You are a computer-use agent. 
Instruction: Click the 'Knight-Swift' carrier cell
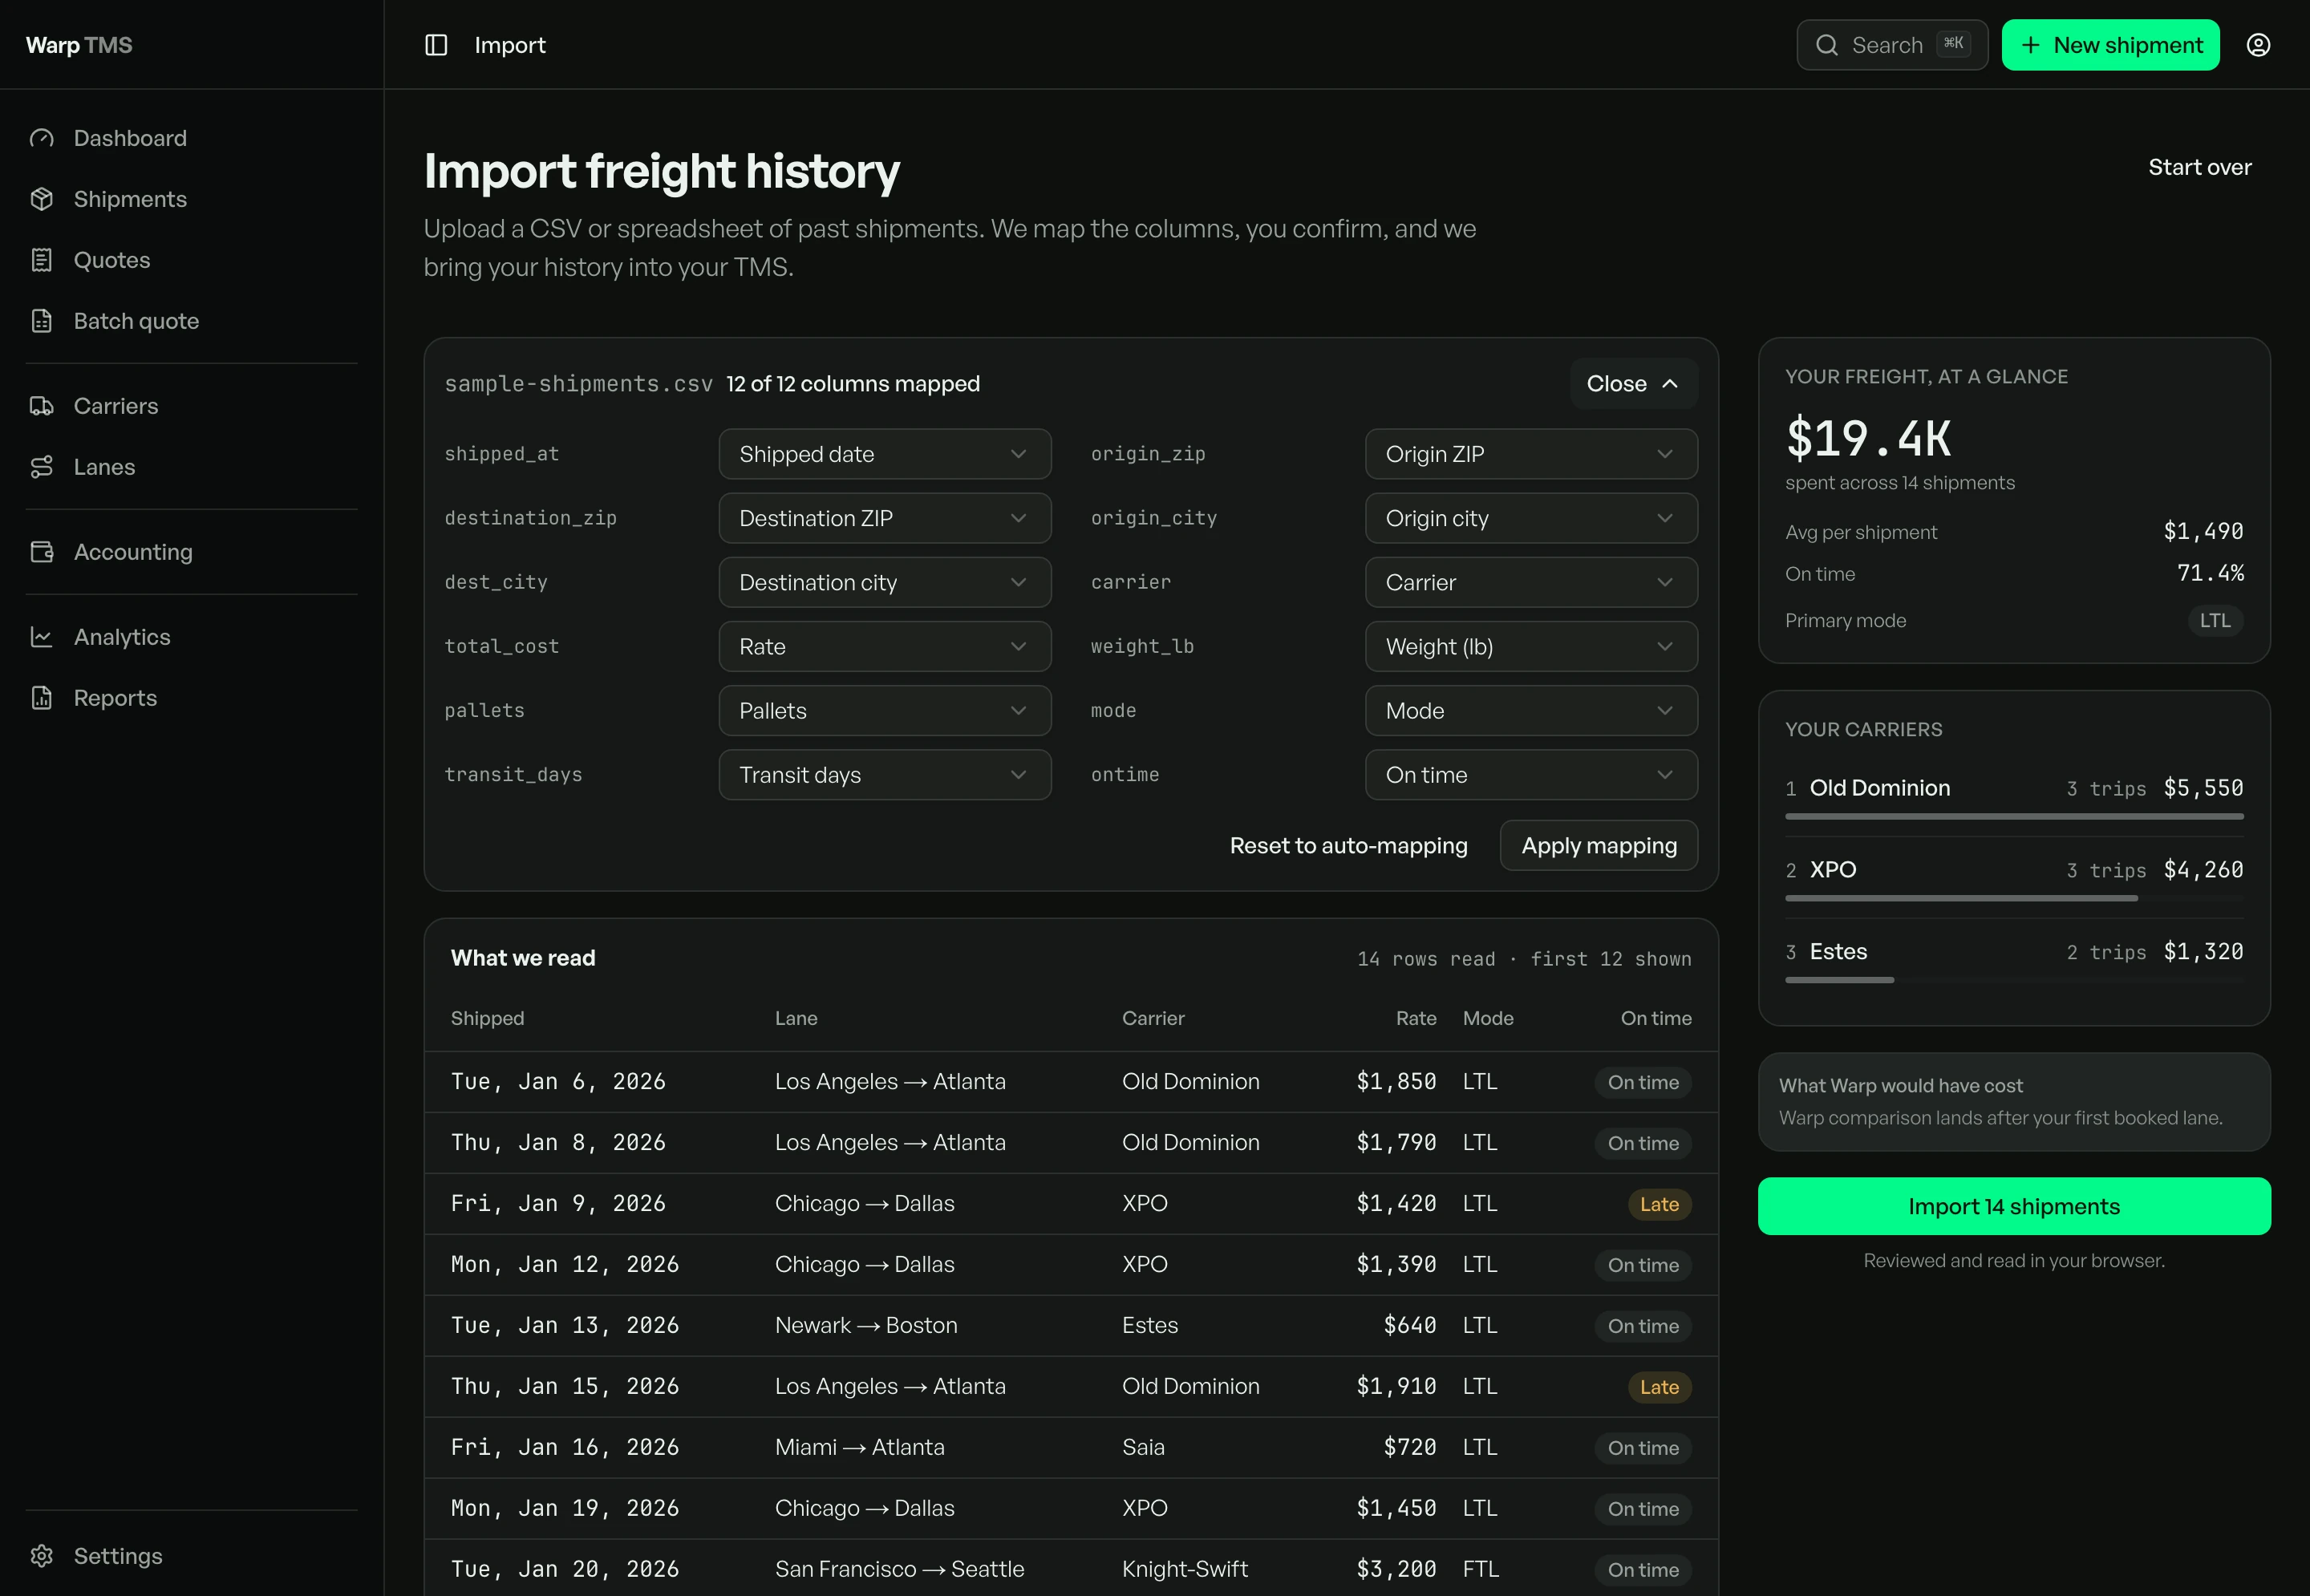pyautogui.click(x=1184, y=1570)
